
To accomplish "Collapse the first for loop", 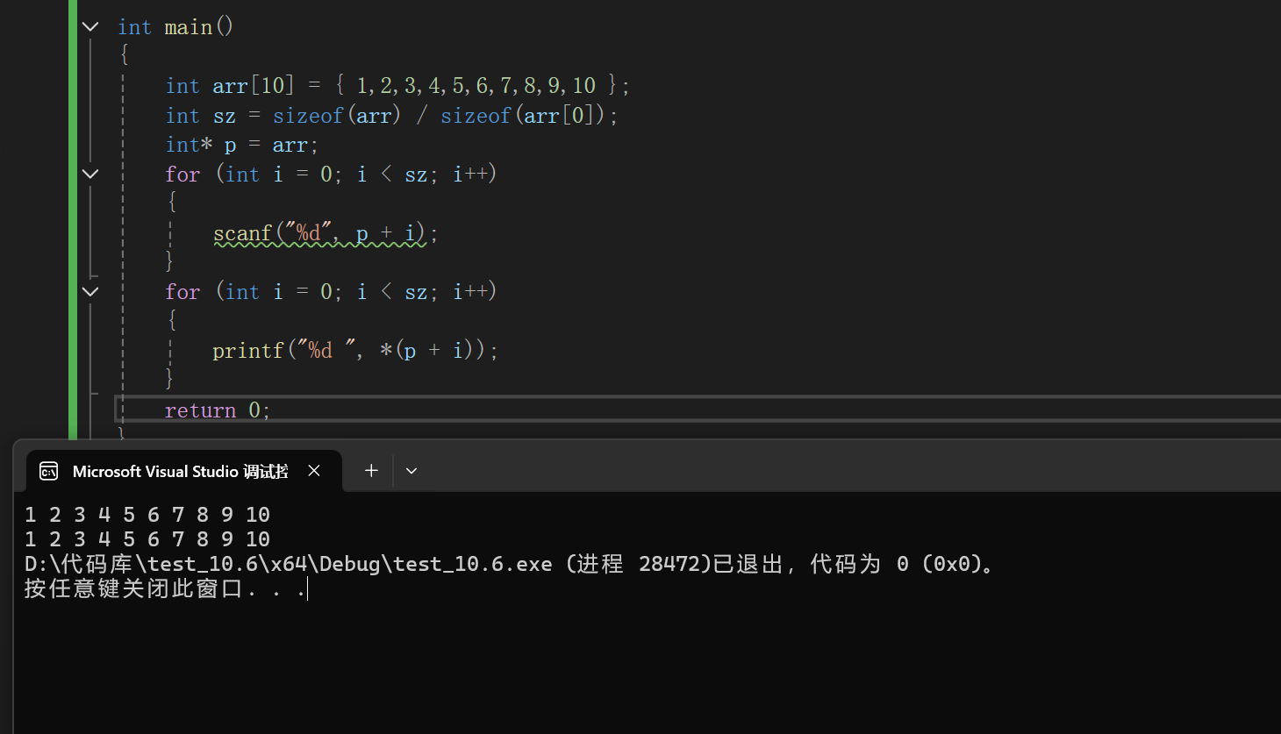I will pos(89,173).
